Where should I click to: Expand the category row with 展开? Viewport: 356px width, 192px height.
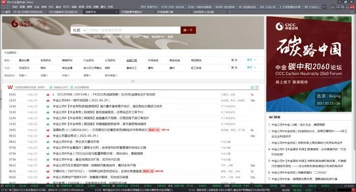(251, 60)
